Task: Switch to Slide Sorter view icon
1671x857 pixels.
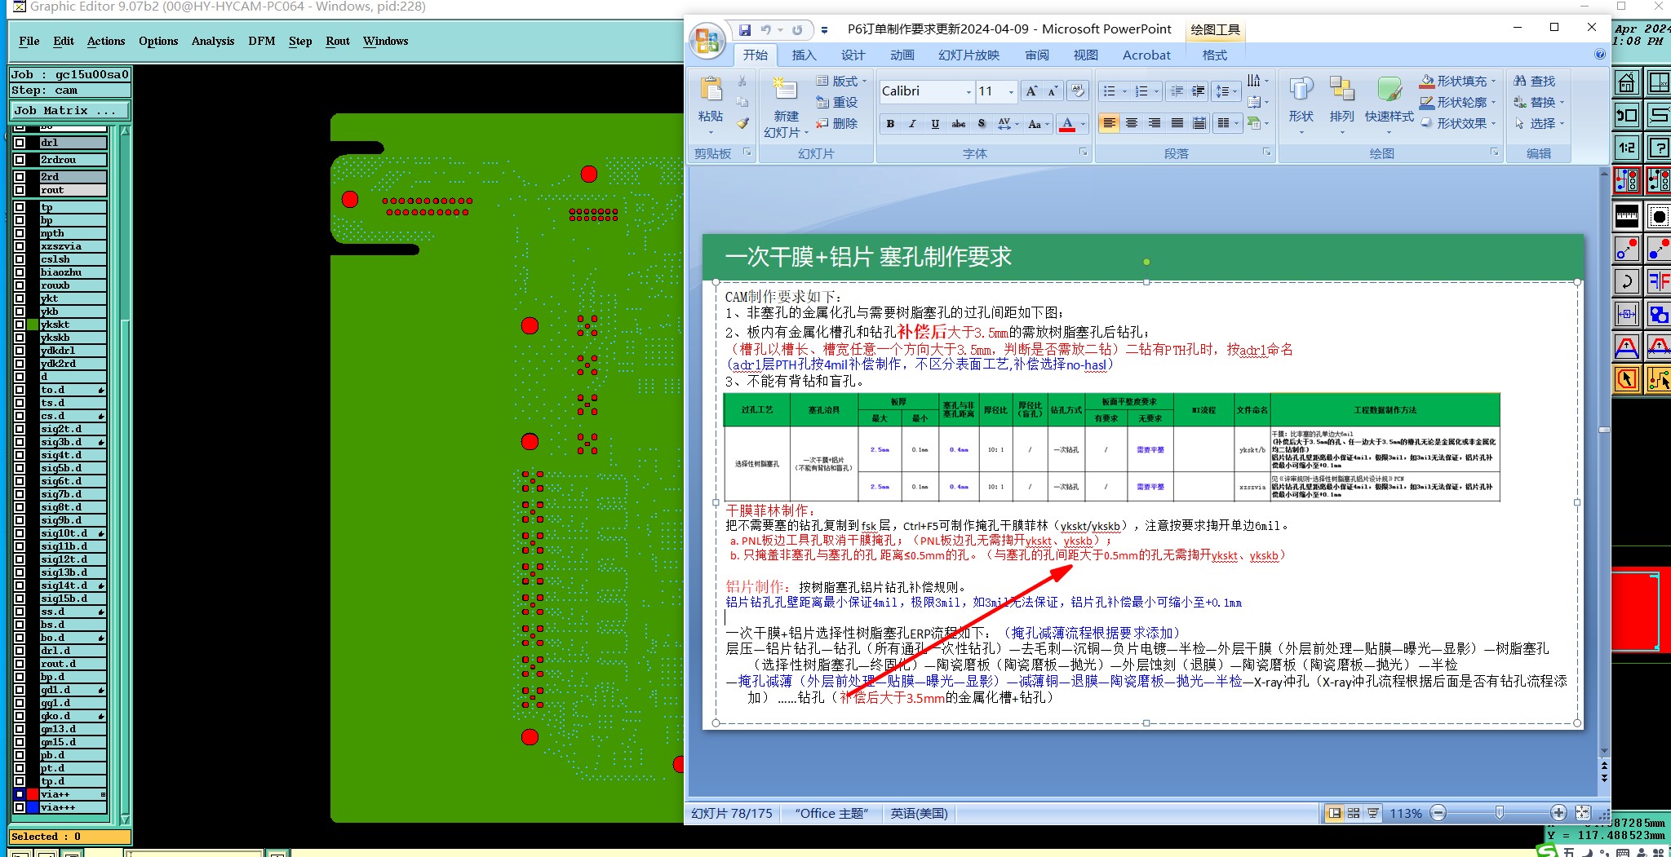Action: coord(1354,813)
